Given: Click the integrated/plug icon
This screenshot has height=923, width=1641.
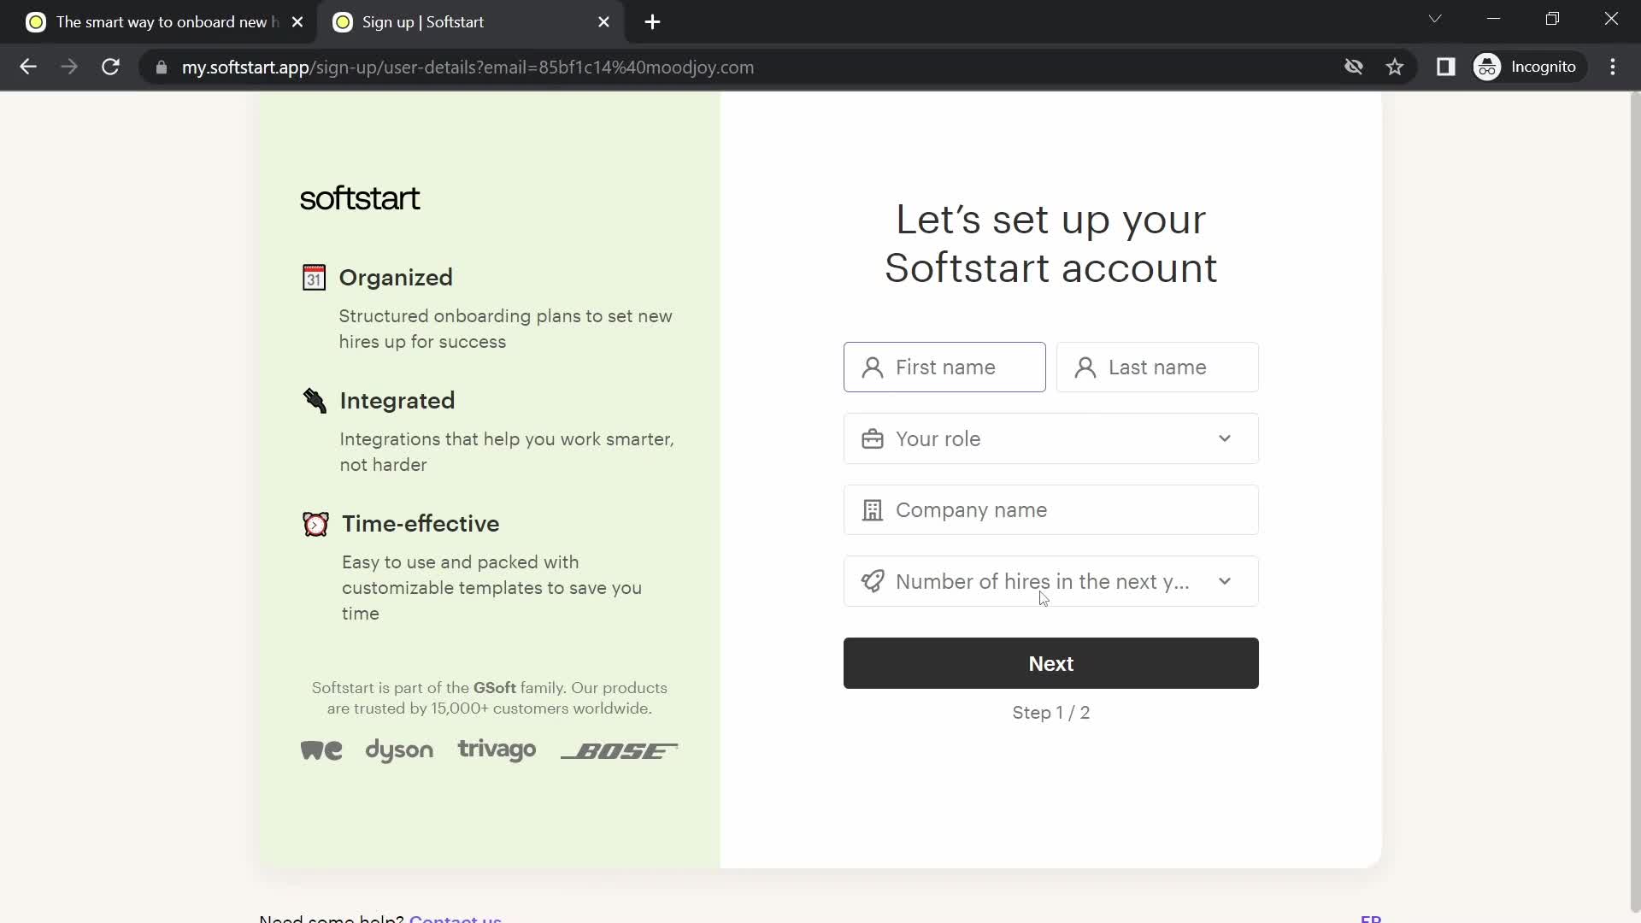Looking at the screenshot, I should 315,401.
